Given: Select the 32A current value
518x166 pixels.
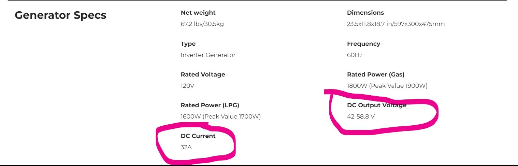Looking at the screenshot, I should click(186, 147).
